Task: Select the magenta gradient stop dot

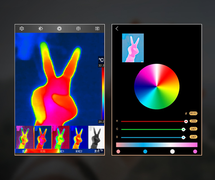Action: 195,152
